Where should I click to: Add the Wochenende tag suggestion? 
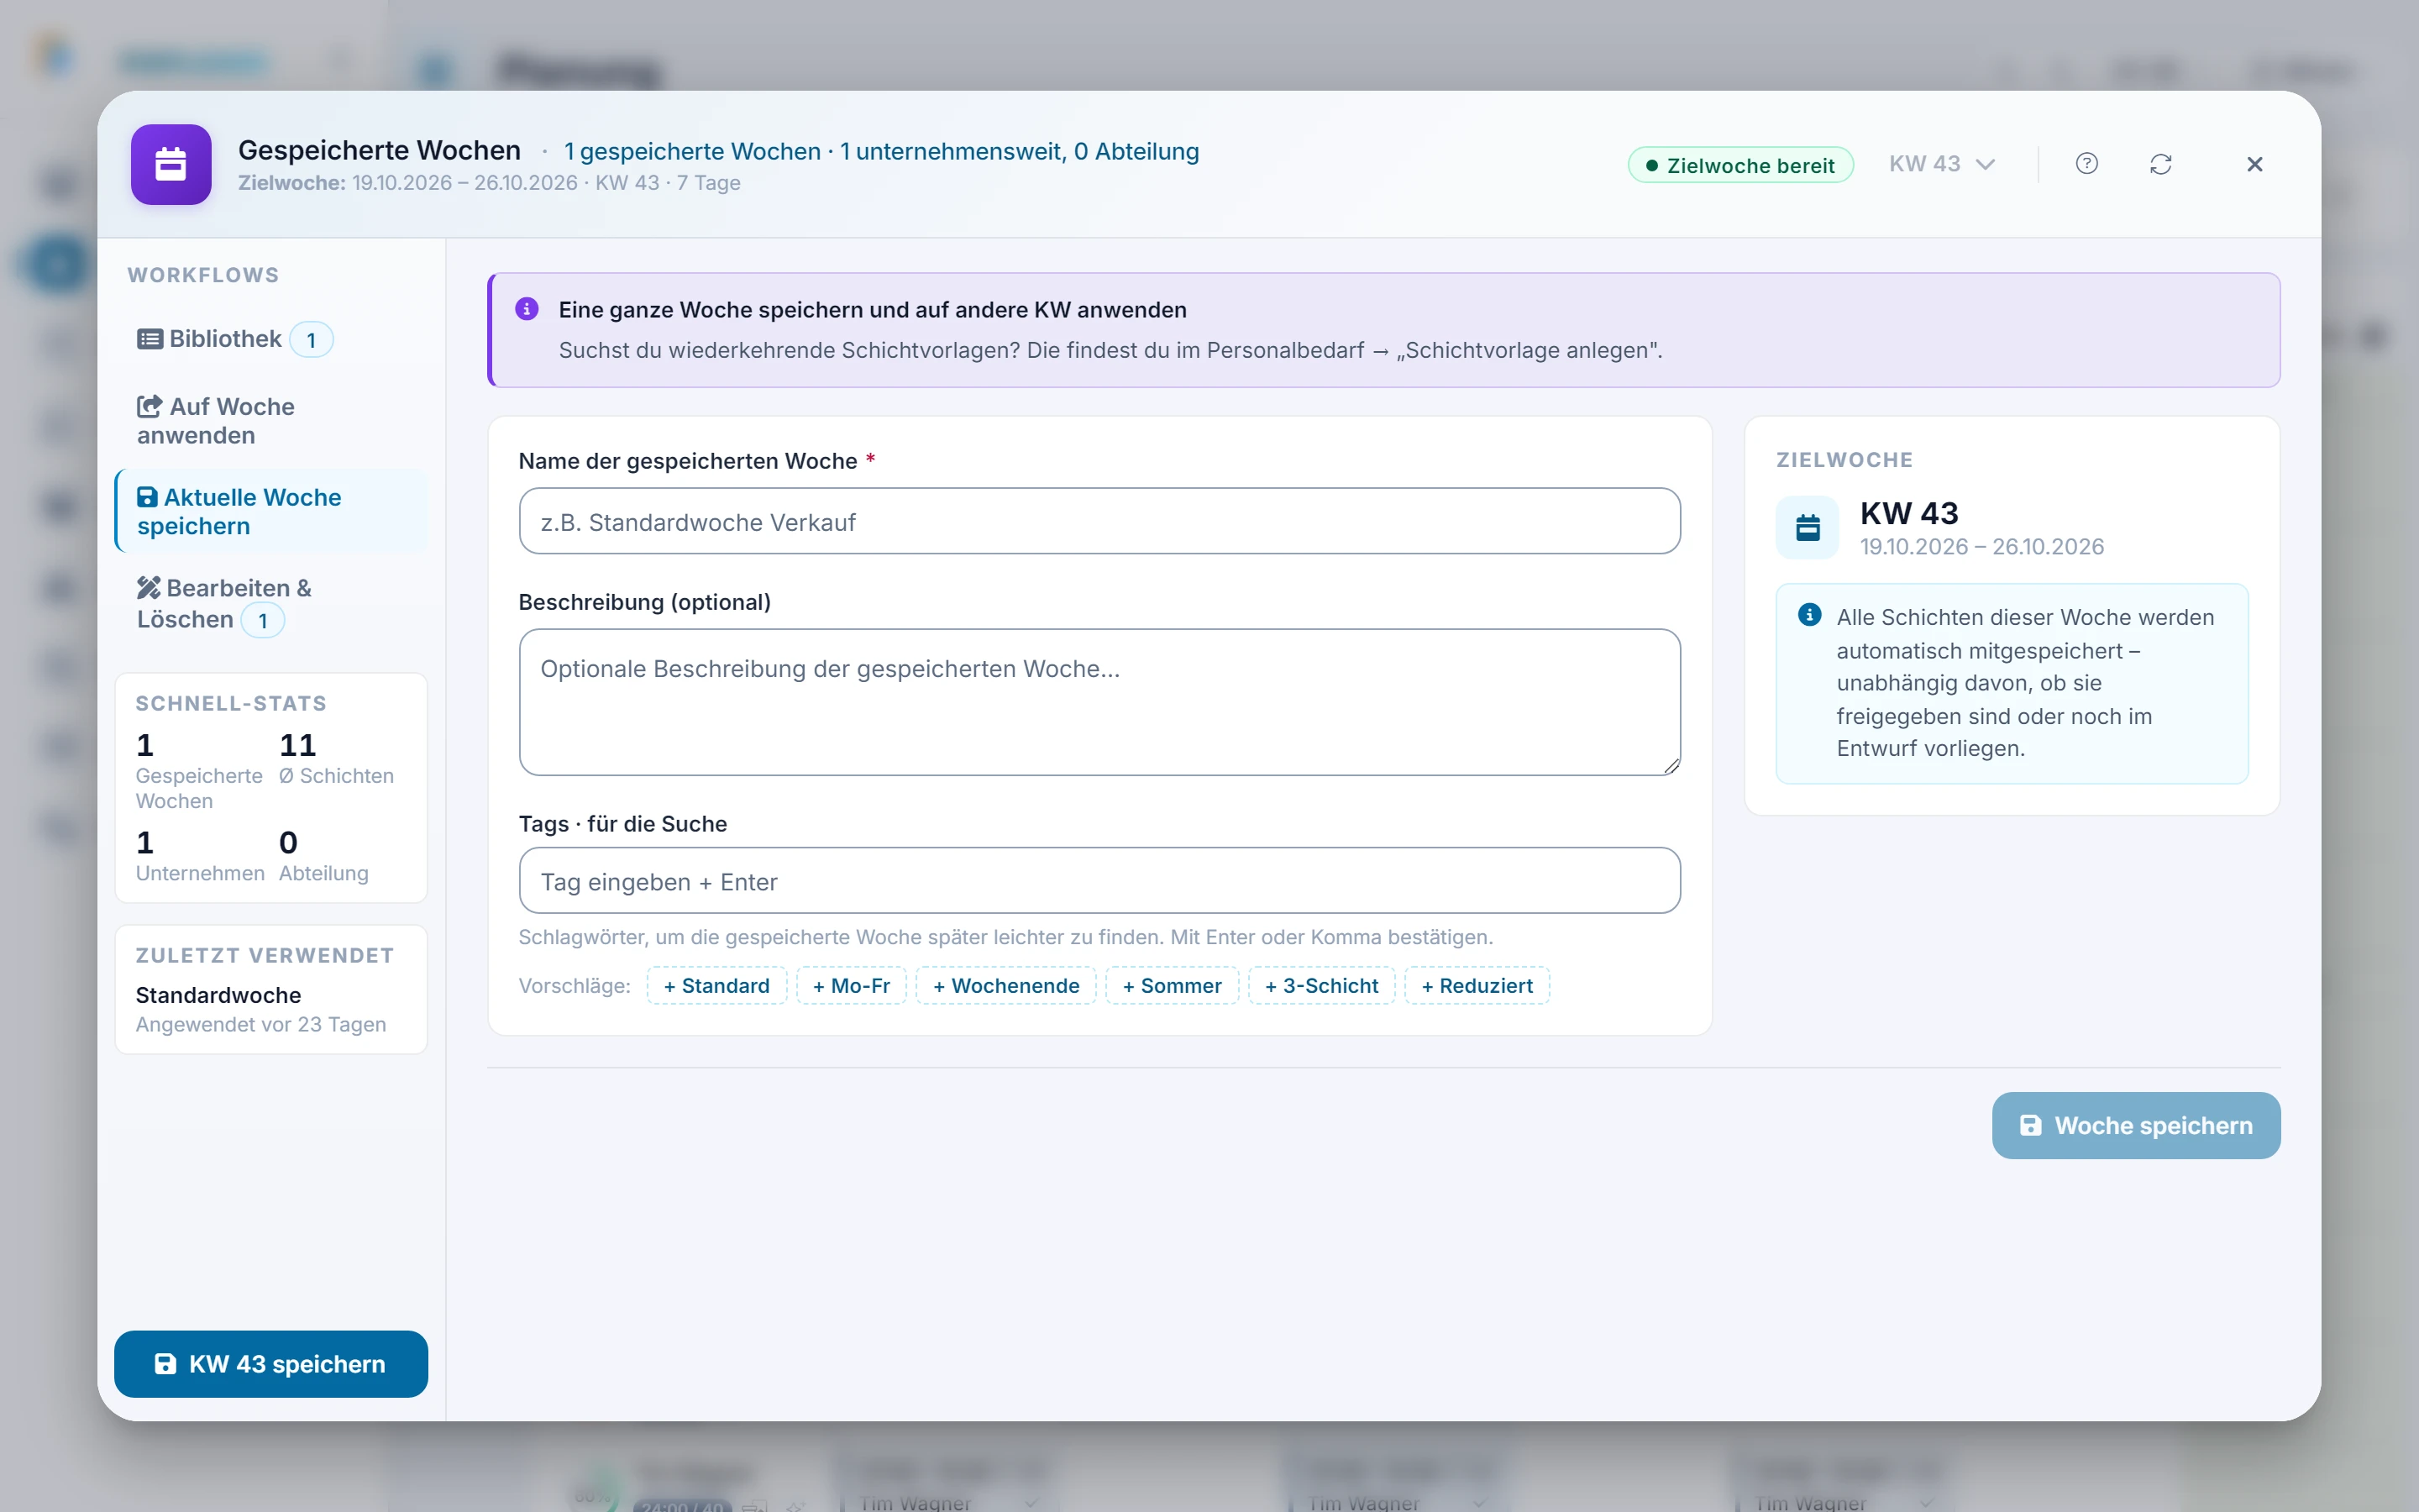click(x=1005, y=985)
